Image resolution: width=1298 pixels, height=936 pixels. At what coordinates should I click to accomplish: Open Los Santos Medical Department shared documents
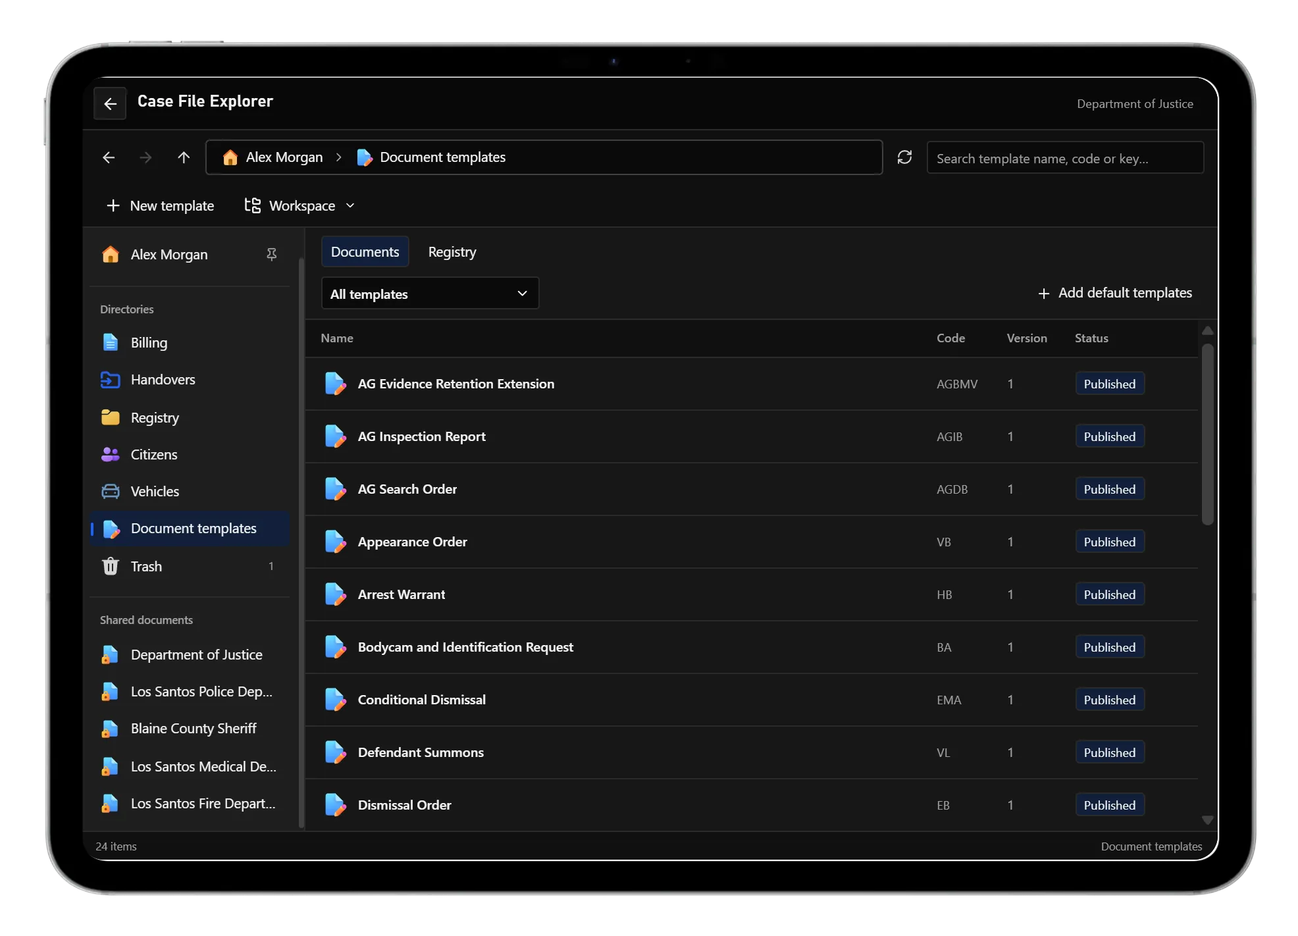190,766
